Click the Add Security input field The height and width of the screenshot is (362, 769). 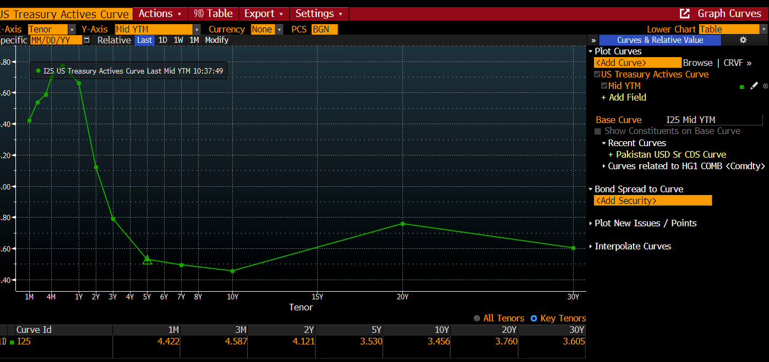pos(652,201)
